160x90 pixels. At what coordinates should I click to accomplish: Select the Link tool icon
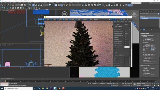point(8,5)
